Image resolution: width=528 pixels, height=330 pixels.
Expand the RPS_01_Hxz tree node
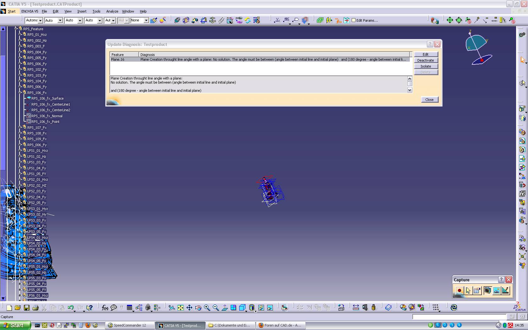pos(20,34)
